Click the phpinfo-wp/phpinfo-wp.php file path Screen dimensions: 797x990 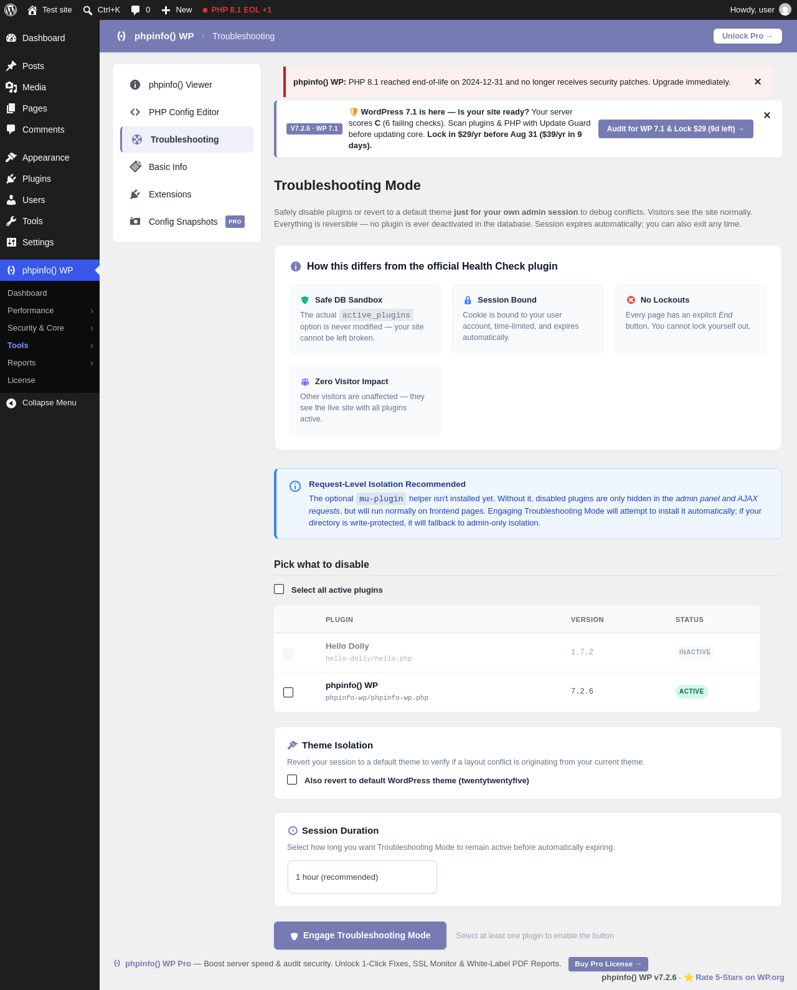click(x=377, y=698)
